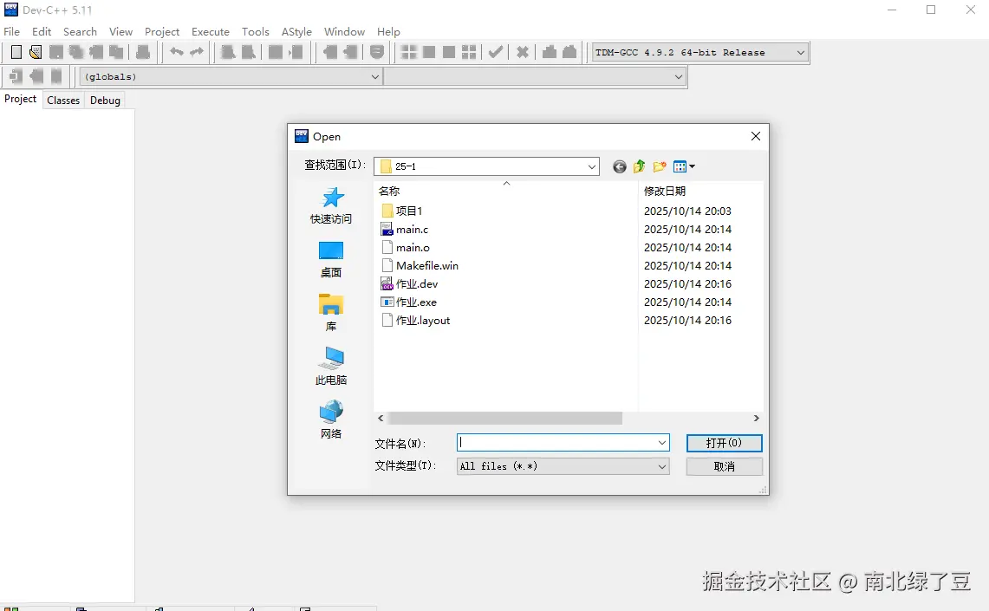The height and width of the screenshot is (611, 989).
Task: Open the Project menu in the menu bar
Action: (162, 31)
